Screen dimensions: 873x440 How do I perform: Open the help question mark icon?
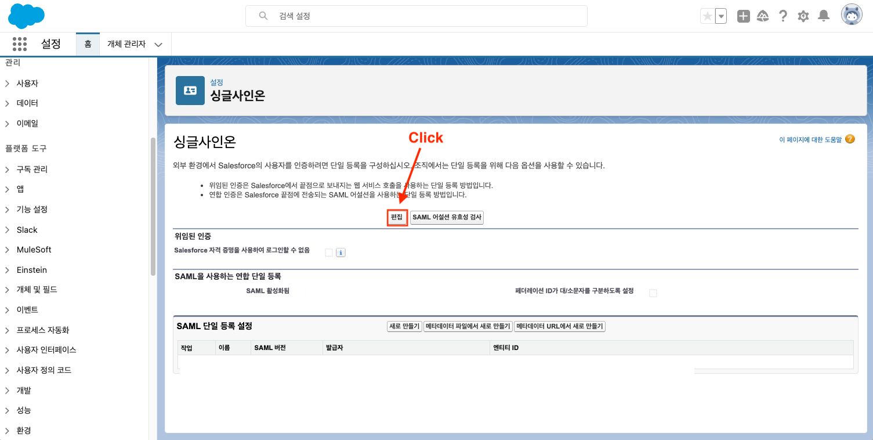pos(783,16)
